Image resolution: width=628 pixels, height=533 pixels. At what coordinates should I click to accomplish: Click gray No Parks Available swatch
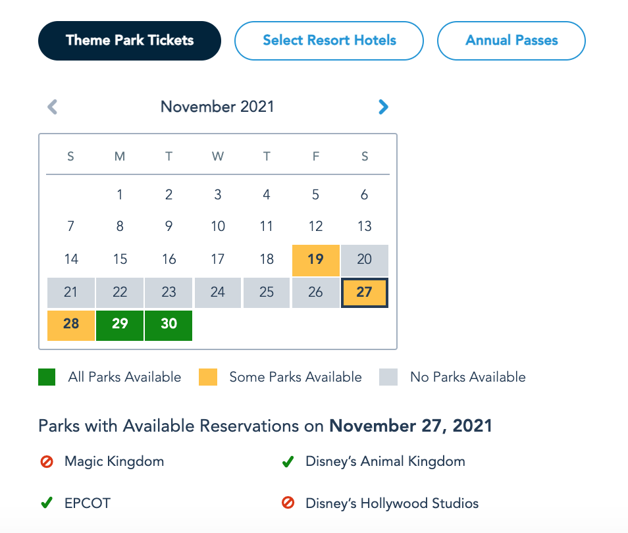coord(388,377)
